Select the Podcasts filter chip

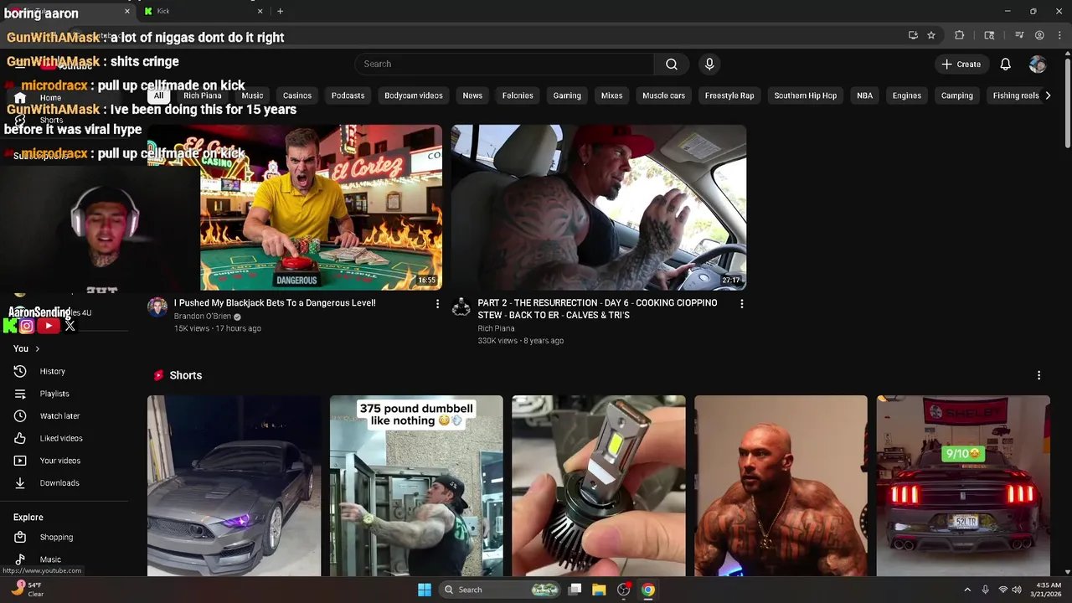point(348,95)
